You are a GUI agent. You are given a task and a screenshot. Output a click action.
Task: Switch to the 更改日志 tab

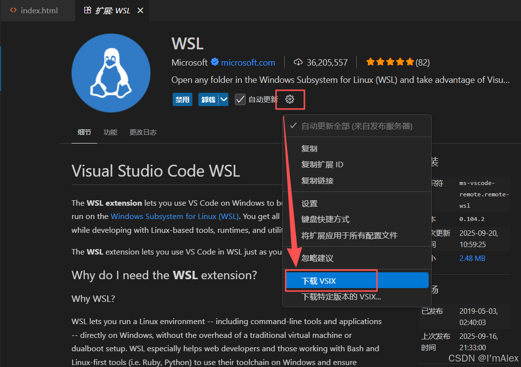click(x=143, y=132)
